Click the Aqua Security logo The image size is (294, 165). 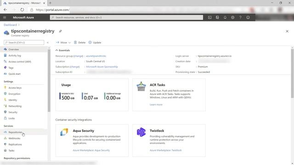[x=64, y=132]
